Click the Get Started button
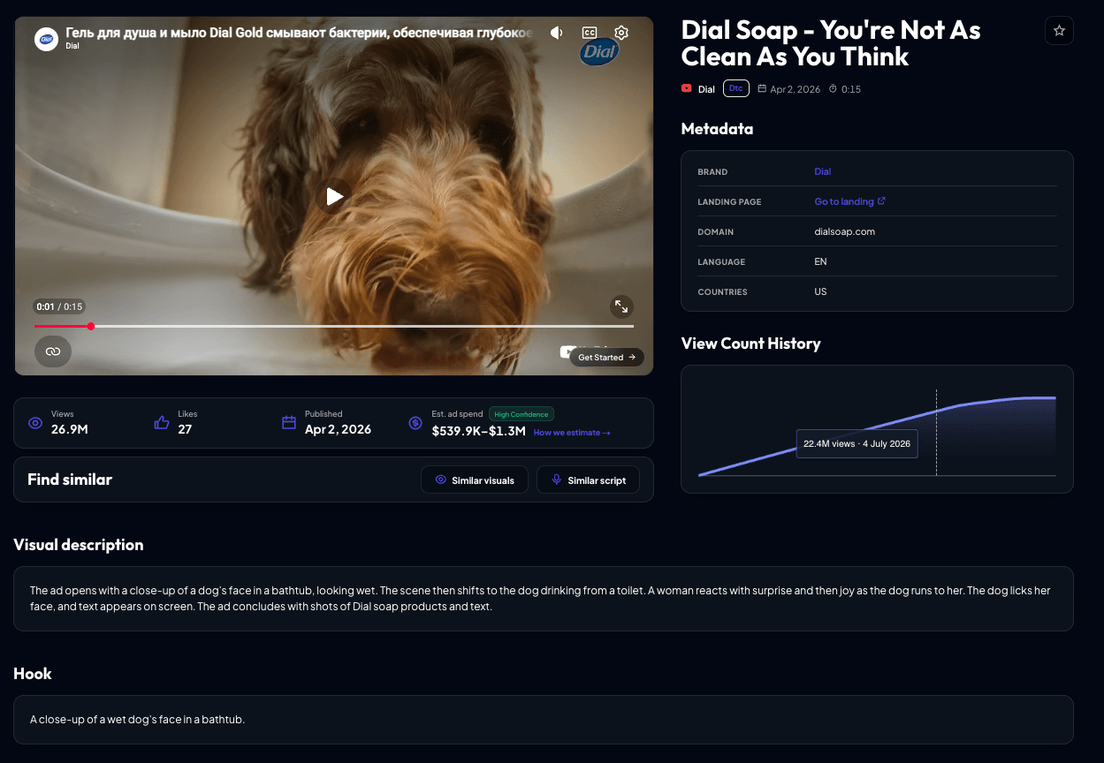 [x=606, y=358]
